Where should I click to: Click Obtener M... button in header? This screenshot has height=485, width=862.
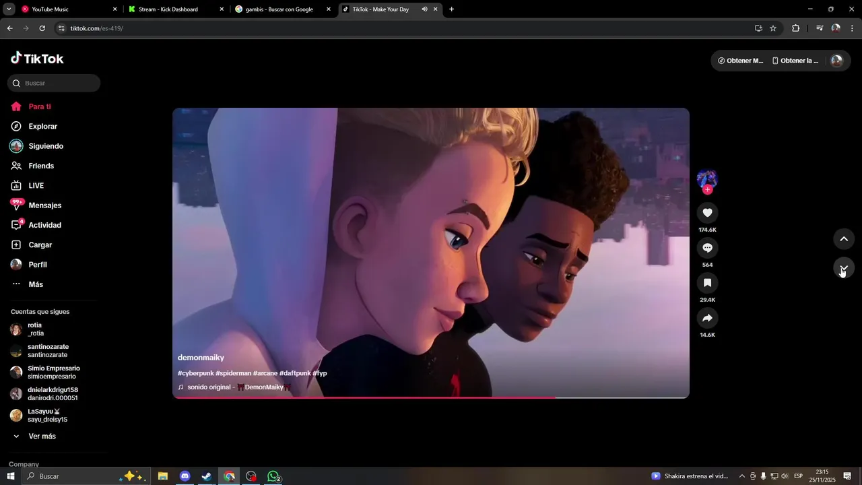740,61
